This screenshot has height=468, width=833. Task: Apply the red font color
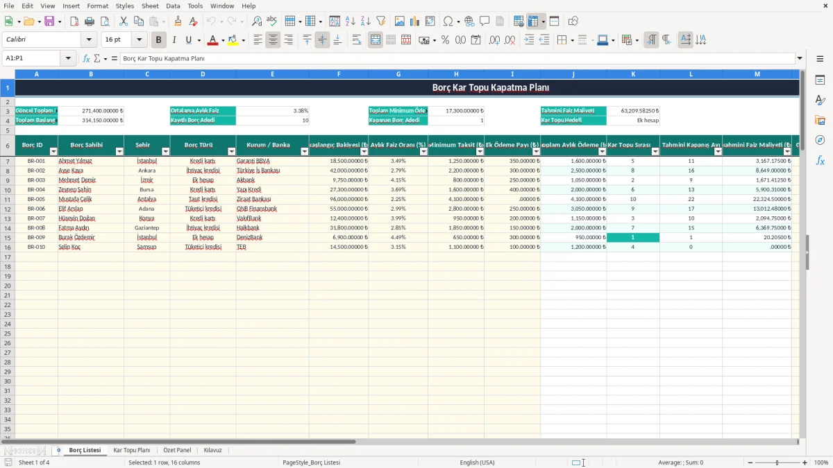(x=212, y=40)
